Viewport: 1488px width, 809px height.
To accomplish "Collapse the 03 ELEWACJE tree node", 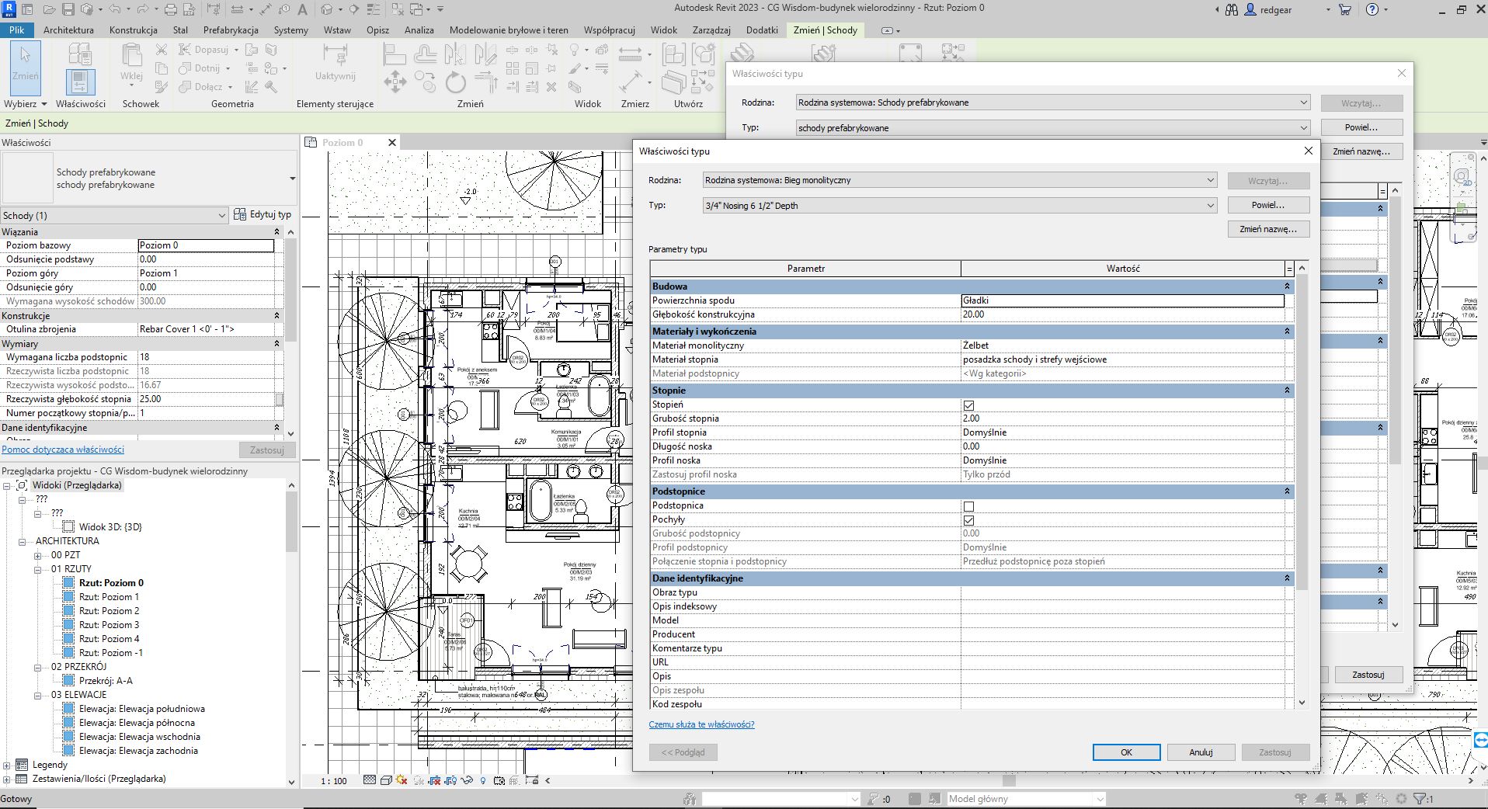I will 37,695.
